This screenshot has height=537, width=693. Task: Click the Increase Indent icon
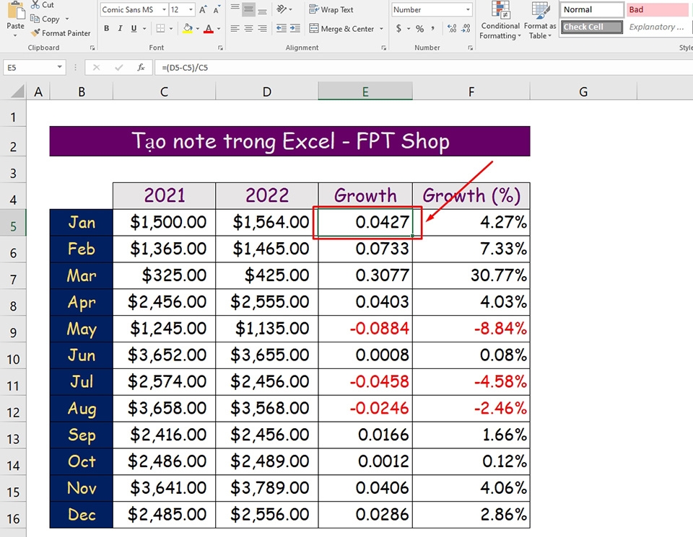pyautogui.click(x=295, y=29)
